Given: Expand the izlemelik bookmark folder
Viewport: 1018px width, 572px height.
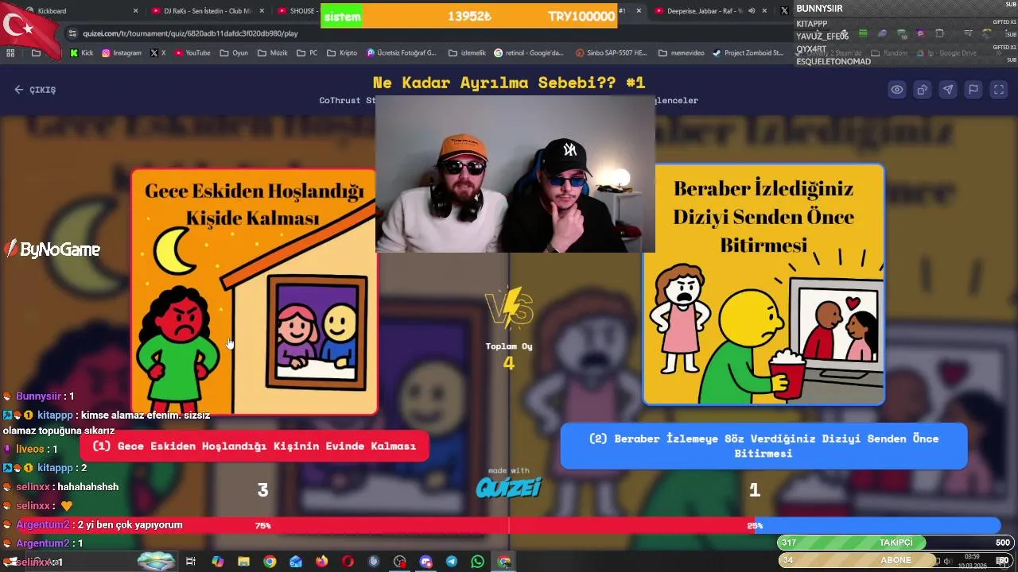Looking at the screenshot, I should (x=466, y=53).
